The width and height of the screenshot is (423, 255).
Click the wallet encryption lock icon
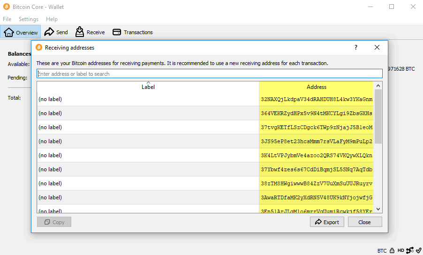click(392, 250)
